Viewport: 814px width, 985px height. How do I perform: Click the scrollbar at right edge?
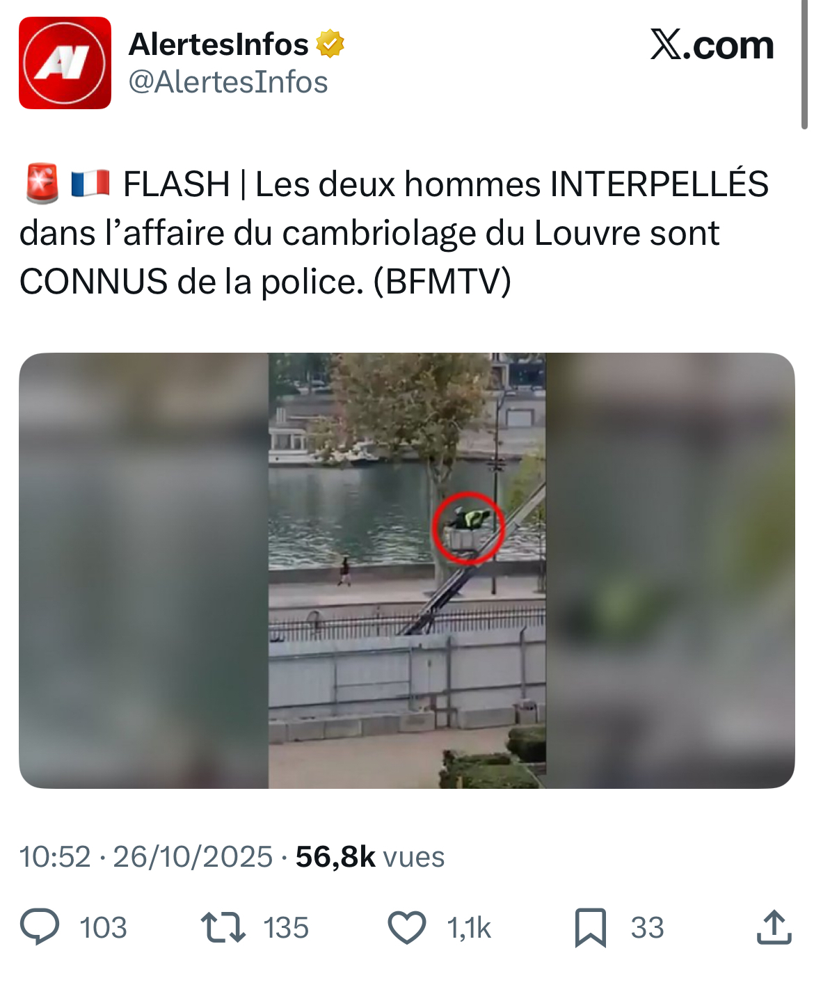pos(805,65)
